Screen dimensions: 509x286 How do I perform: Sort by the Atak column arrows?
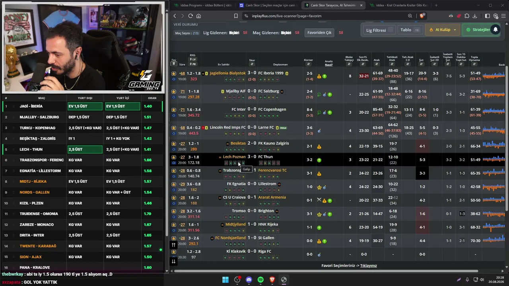[377, 64]
